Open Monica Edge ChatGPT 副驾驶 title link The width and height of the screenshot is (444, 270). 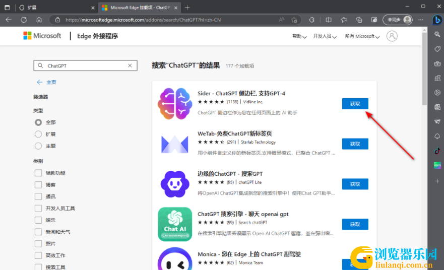point(249,254)
